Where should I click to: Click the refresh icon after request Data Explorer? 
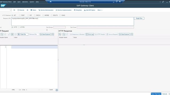pyautogui.click(x=53, y=34)
